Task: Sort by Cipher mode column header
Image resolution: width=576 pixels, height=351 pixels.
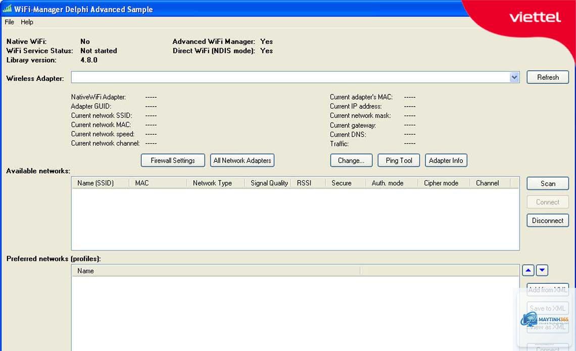Action: coord(444,183)
